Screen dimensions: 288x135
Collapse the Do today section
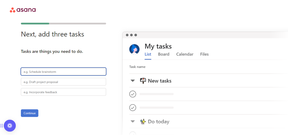pos(133,122)
